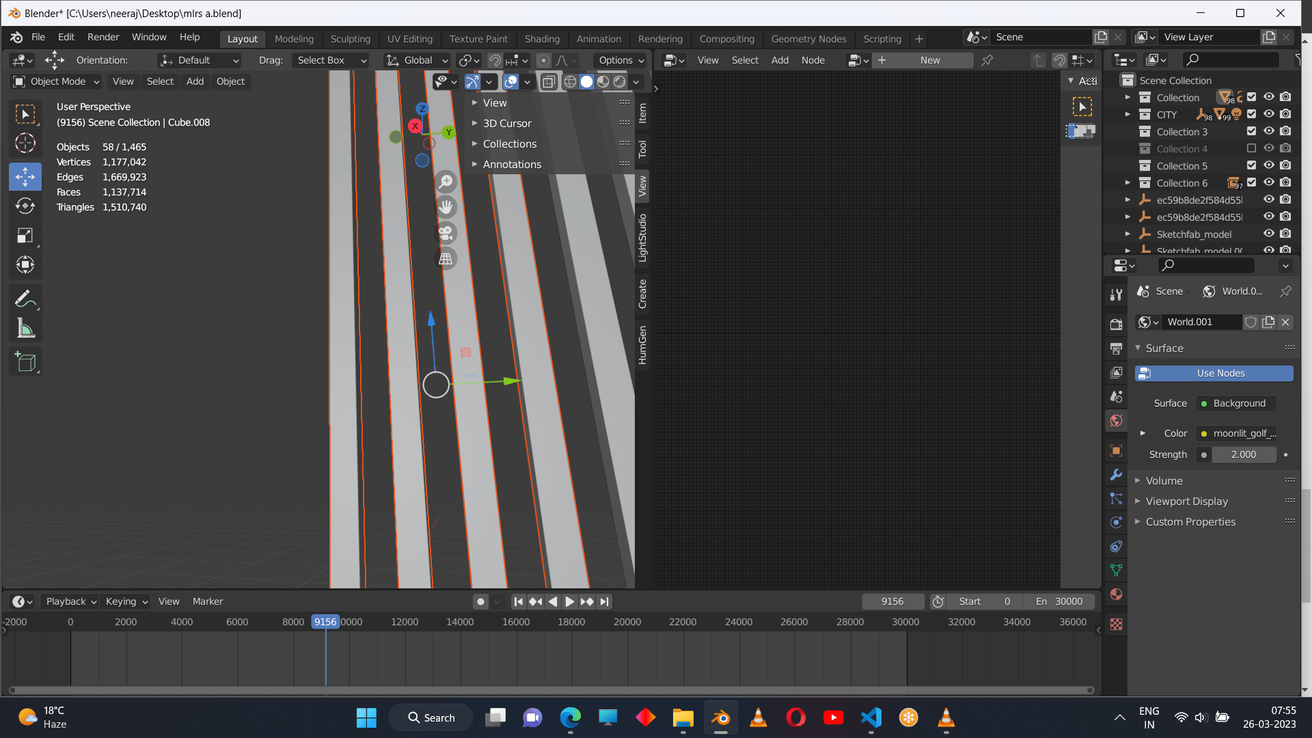Expand the Sketchfab_model tree item
1312x738 pixels.
[1127, 234]
